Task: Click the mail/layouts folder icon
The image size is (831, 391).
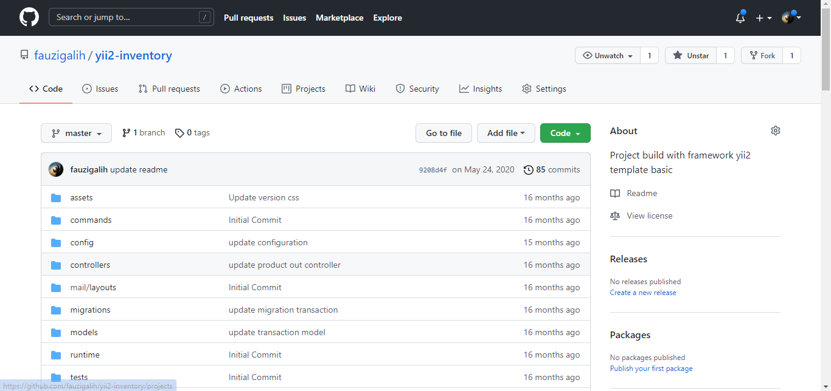Action: [x=56, y=288]
